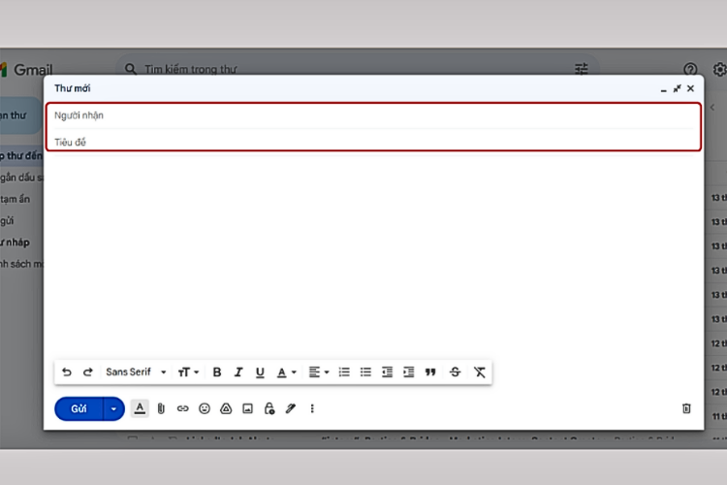Click the Gmail logo
This screenshot has height=485, width=727.
tap(26, 70)
